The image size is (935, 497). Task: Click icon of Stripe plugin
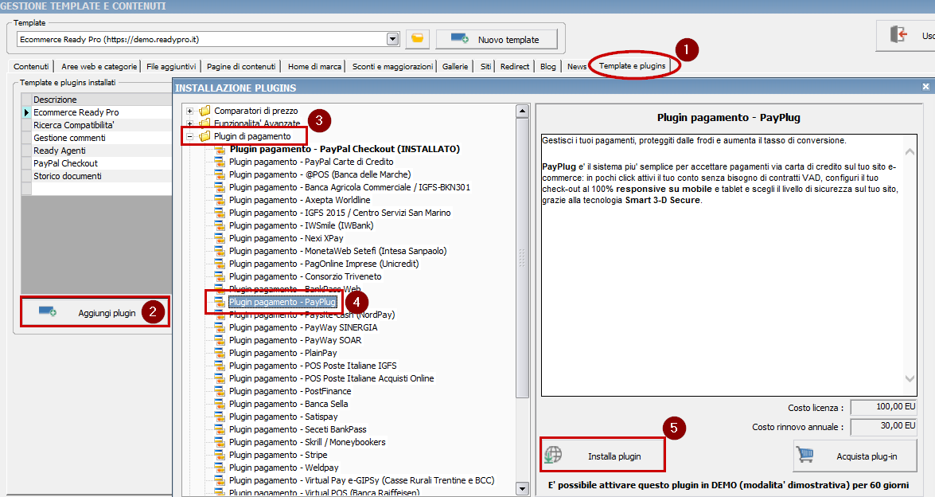point(220,455)
